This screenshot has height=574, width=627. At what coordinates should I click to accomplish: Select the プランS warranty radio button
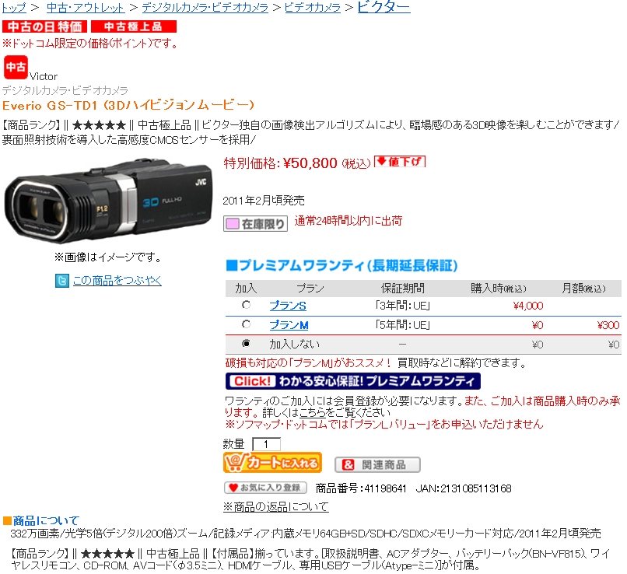click(x=247, y=305)
